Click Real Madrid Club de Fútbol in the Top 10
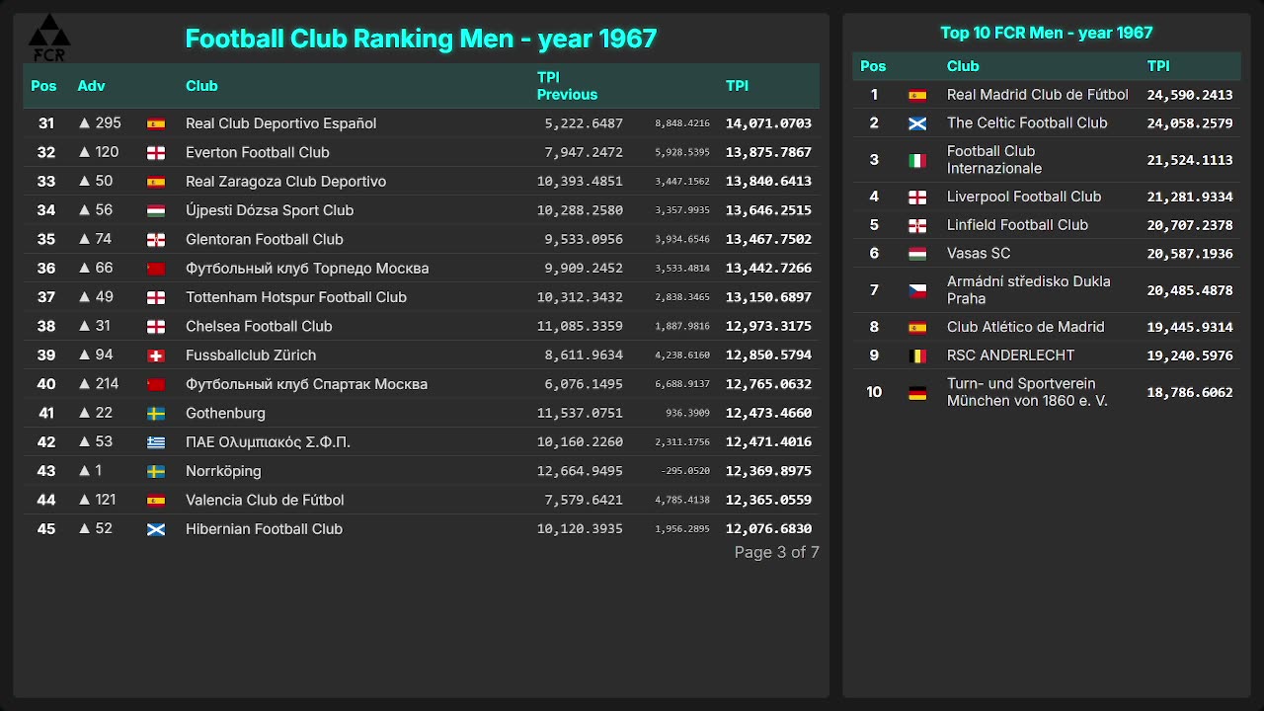 click(x=1038, y=95)
